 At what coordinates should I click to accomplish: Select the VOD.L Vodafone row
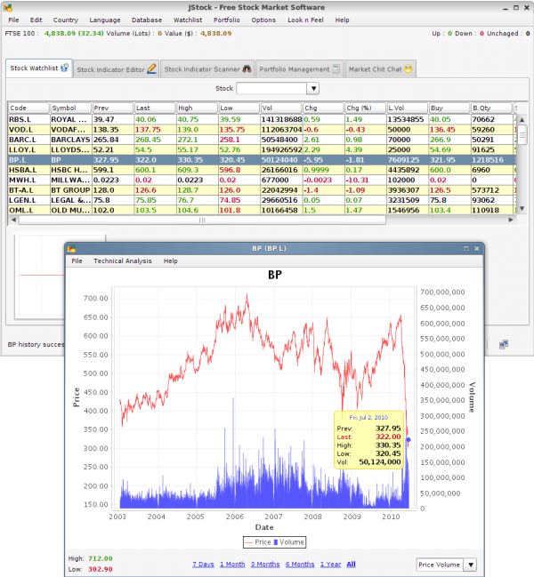(x=262, y=130)
